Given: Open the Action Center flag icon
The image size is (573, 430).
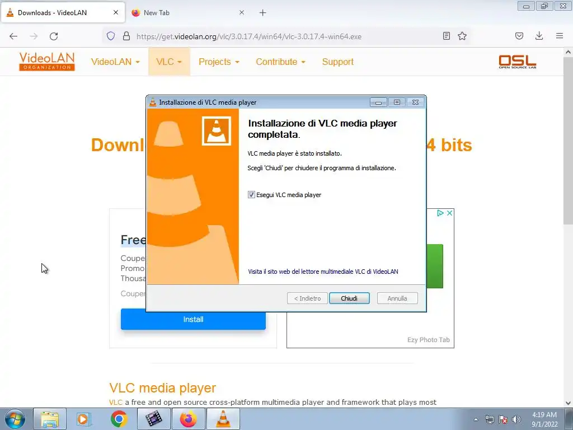Looking at the screenshot, I should 503,419.
